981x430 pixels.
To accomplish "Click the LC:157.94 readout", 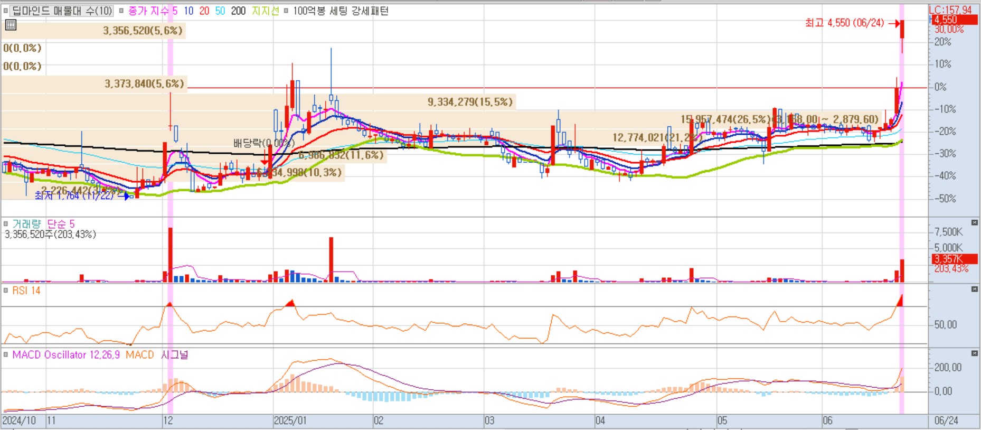I will 950,10.
